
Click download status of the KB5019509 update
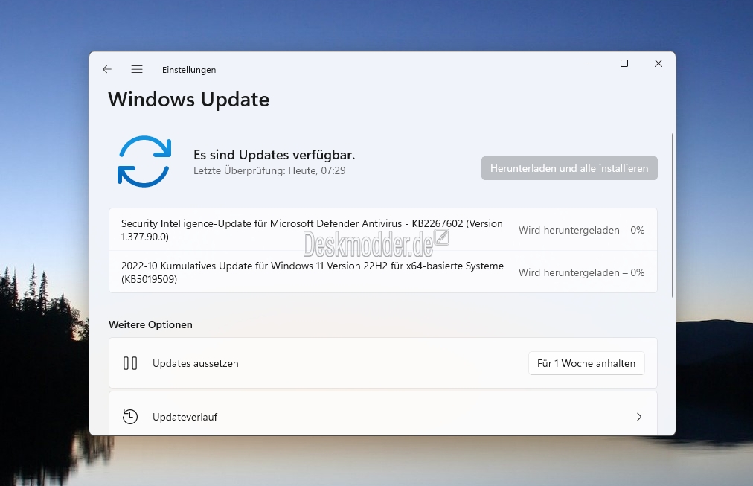(x=582, y=272)
